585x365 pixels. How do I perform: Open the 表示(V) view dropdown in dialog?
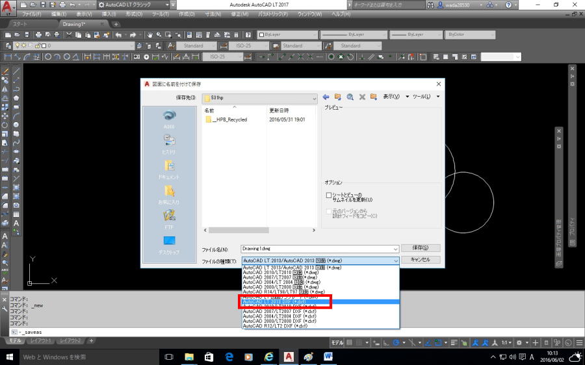pos(395,97)
